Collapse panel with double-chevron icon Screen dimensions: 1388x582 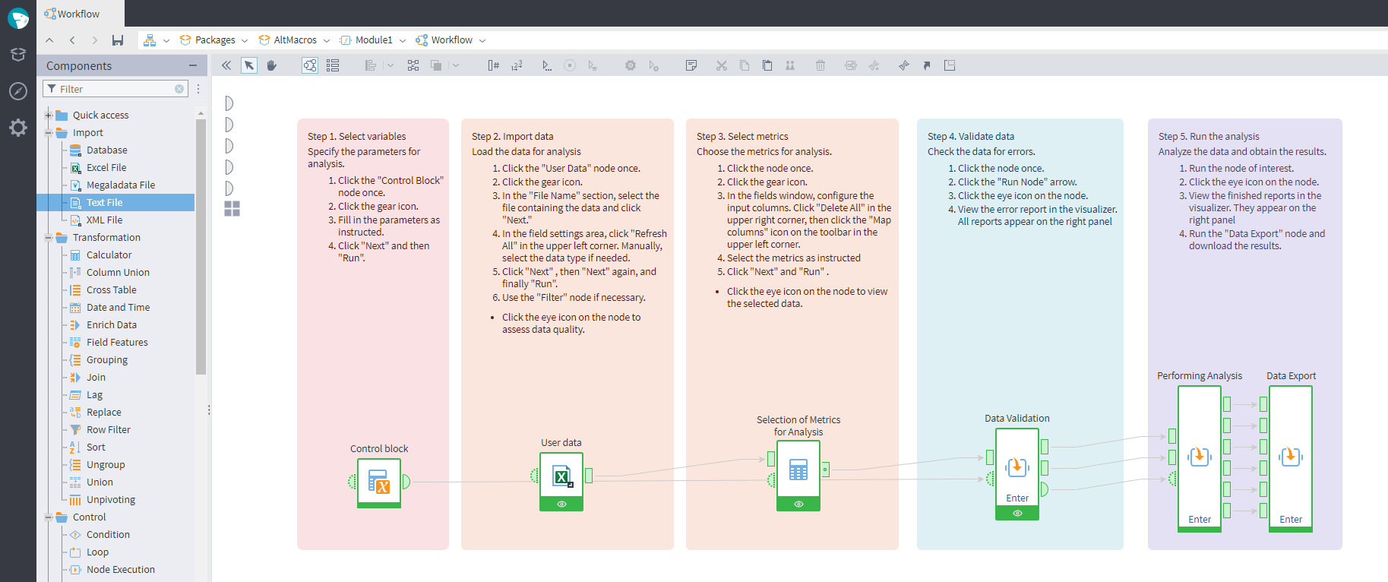[226, 66]
